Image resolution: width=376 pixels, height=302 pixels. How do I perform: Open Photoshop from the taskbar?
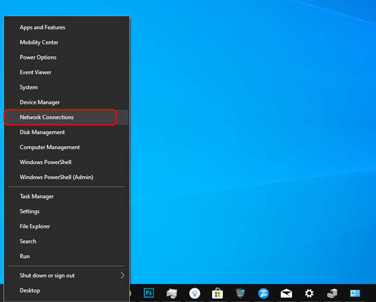point(149,293)
